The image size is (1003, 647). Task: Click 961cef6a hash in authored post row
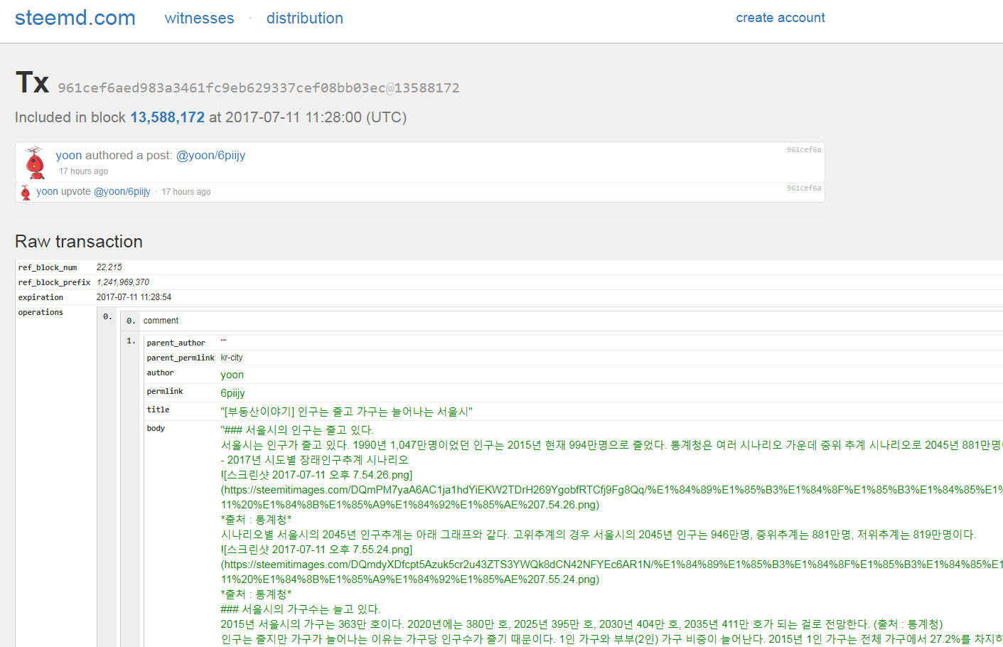(803, 150)
